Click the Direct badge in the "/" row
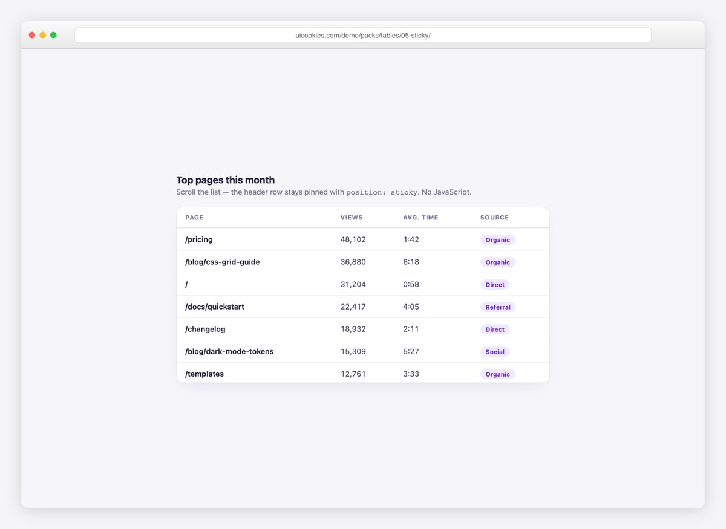726x529 pixels. [495, 285]
